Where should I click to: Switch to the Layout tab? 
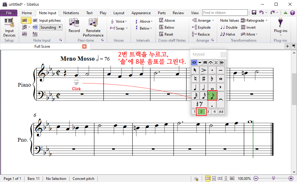119,13
